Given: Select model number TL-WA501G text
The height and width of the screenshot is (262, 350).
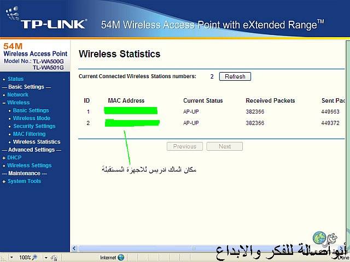Looking at the screenshot, I should (48, 68).
